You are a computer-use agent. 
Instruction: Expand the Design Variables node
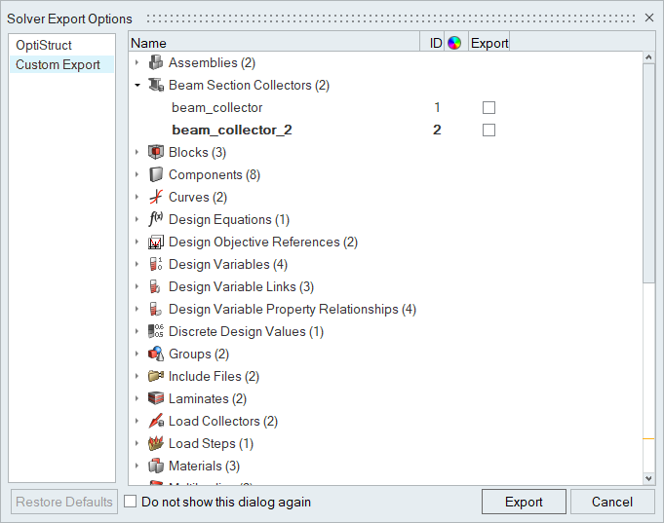137,265
